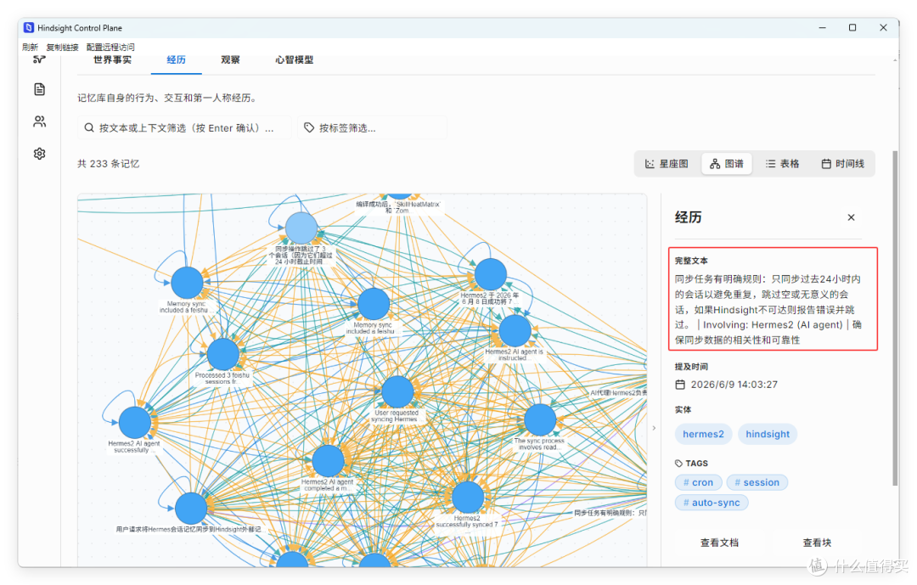Switch to 星座图 view
This screenshot has height=585, width=917.
point(667,164)
